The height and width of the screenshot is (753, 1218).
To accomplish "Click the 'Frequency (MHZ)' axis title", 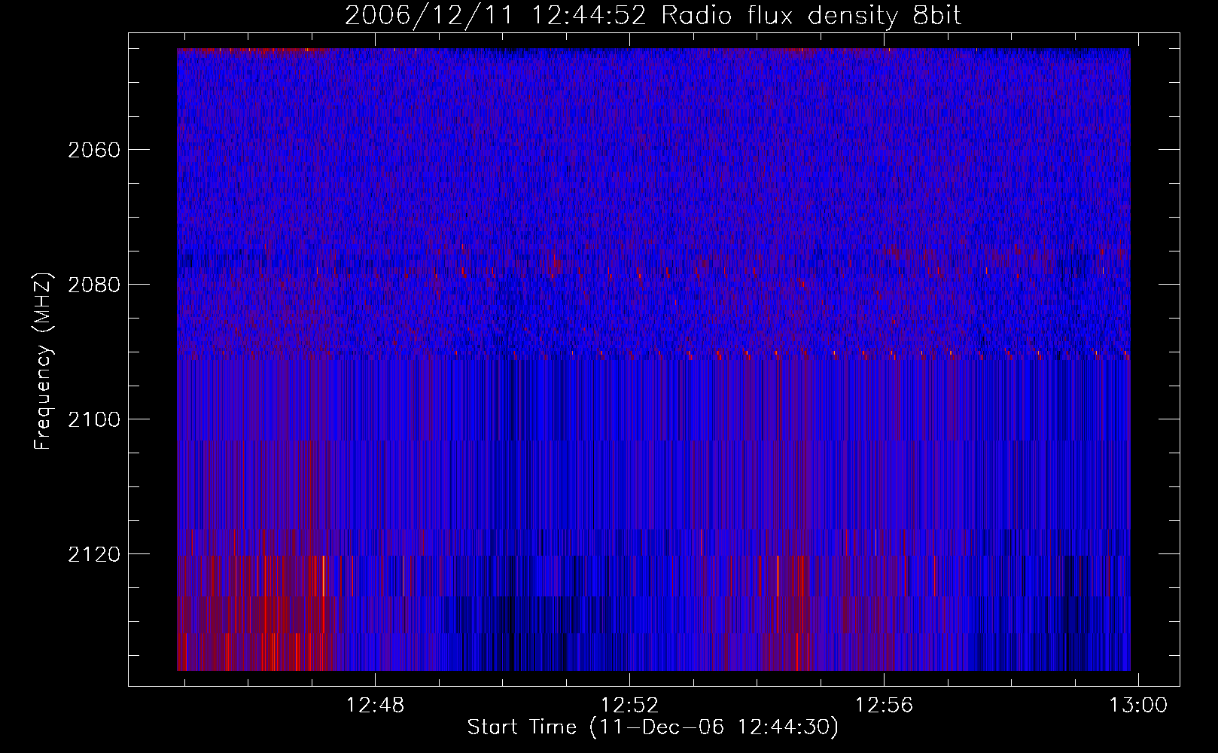I will [44, 361].
